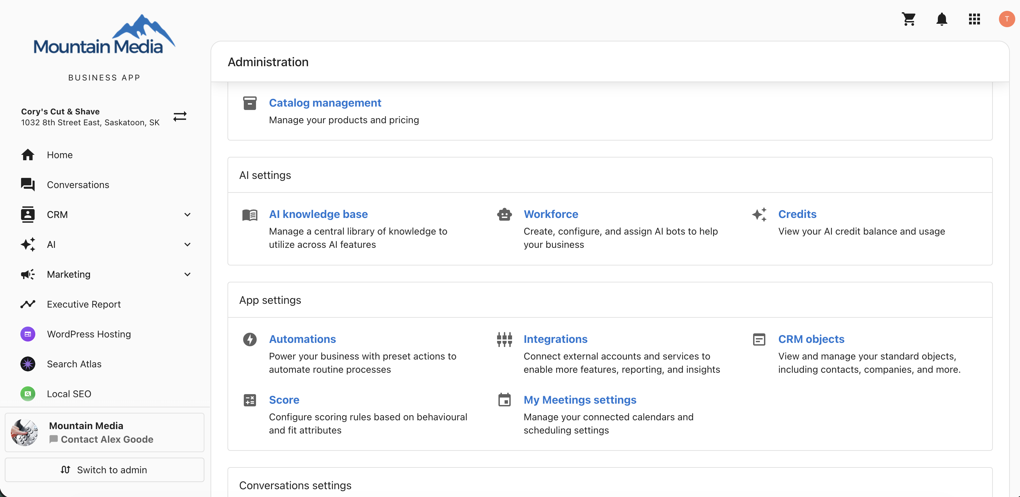The image size is (1020, 497).
Task: Open notifications bell
Action: click(942, 19)
